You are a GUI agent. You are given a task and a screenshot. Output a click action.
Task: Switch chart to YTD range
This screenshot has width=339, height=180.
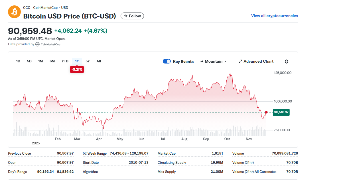coord(65,61)
